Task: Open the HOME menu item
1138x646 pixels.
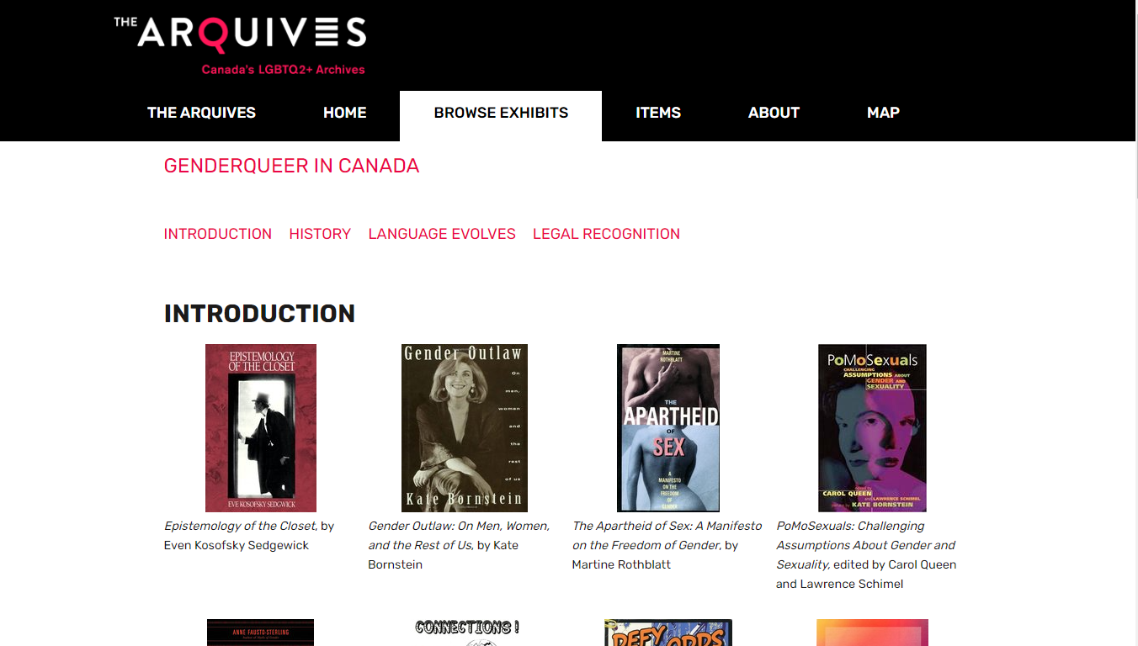Action: (x=344, y=112)
